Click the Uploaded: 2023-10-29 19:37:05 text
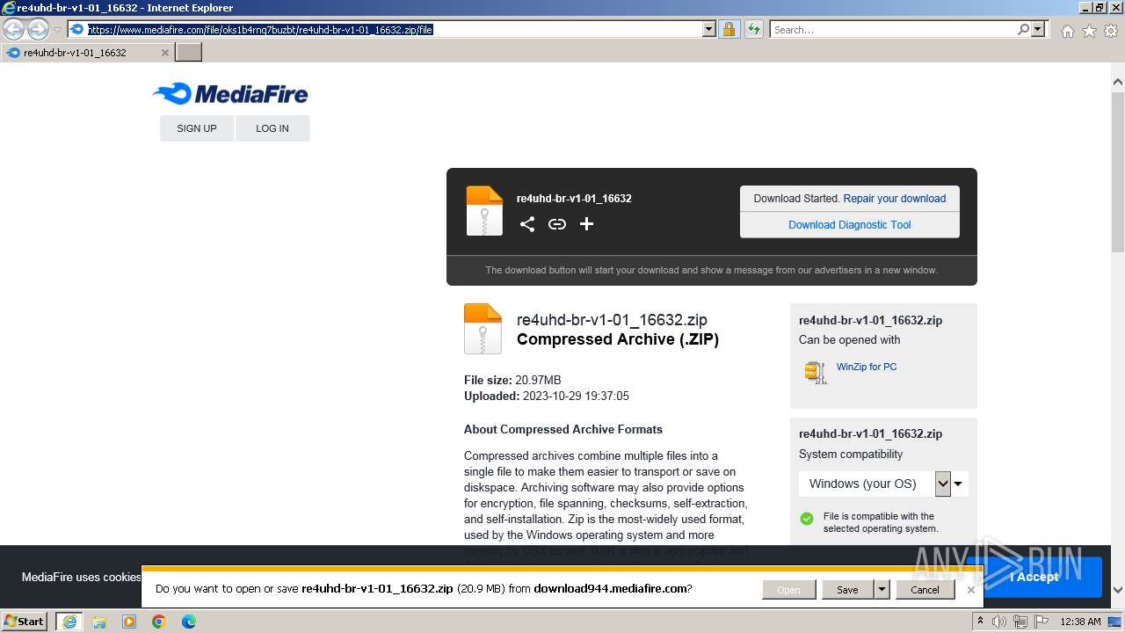The image size is (1125, 633). pos(547,396)
